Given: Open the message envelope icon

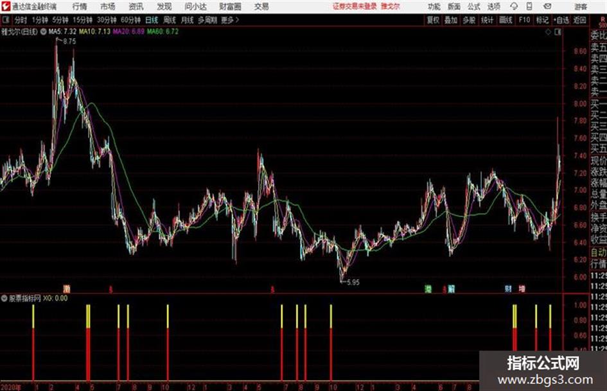Looking at the screenshot, I should coord(547,6).
